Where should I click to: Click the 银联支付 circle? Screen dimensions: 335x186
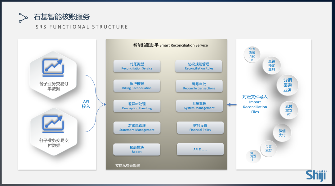(x=269, y=149)
